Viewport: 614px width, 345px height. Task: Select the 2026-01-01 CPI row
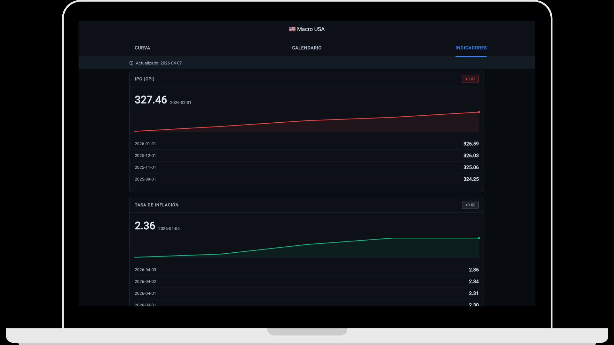145,144
